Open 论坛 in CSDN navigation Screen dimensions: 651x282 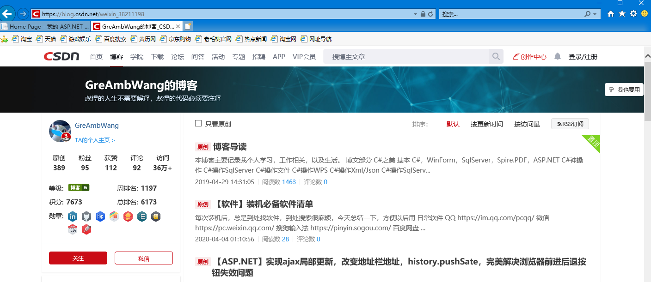[x=178, y=57]
